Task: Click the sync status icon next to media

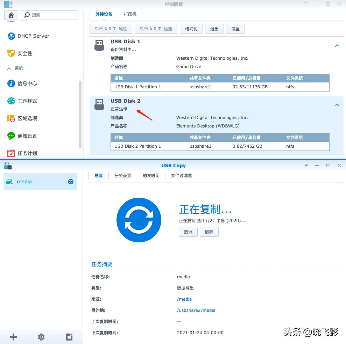Action: pos(71,182)
